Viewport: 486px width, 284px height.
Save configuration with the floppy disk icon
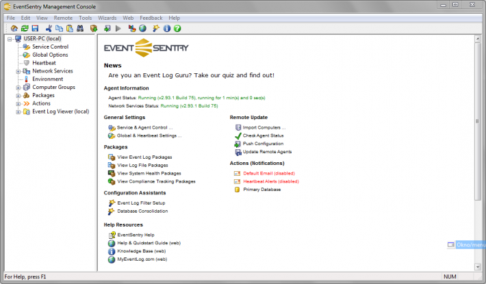tap(35, 29)
